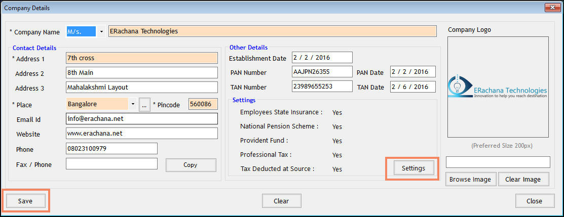The height and width of the screenshot is (217, 564).
Task: Click the National Pension Scheme label
Action: [280, 126]
